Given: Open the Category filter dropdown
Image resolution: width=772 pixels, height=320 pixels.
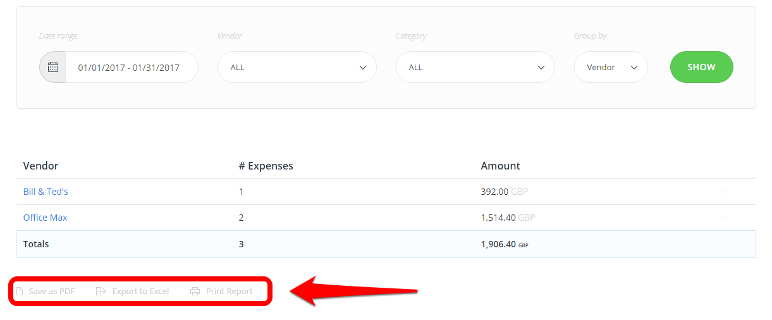Looking at the screenshot, I should click(475, 67).
